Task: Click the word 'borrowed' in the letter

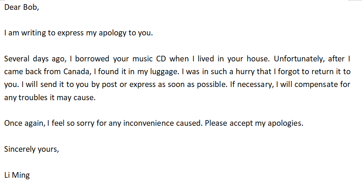Action: pyautogui.click(x=92, y=59)
